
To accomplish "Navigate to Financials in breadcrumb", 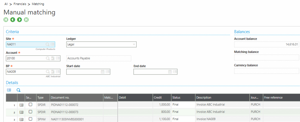I will tap(20, 4).
